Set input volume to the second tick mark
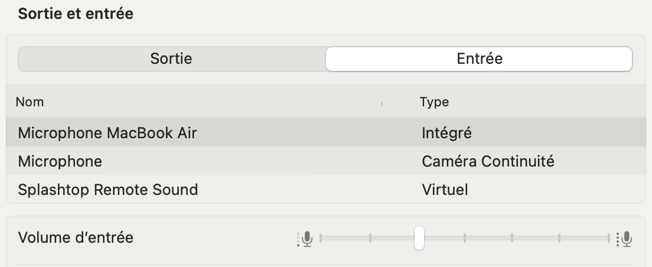 370,238
